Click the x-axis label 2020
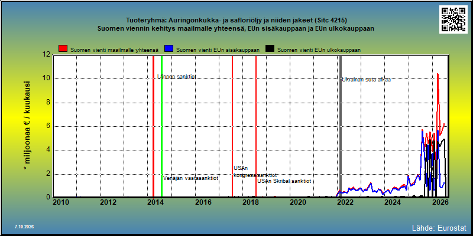Viewport: 473px width, 236px height. 298,202
